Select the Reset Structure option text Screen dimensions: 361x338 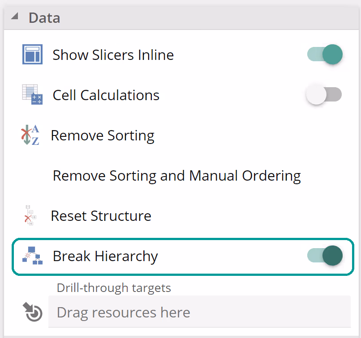101,216
